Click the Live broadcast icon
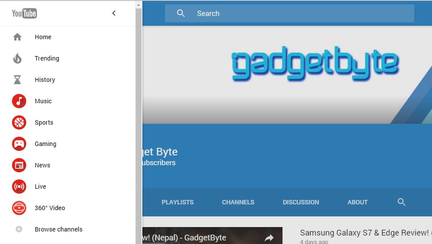Image resolution: width=432 pixels, height=244 pixels. coord(19,187)
